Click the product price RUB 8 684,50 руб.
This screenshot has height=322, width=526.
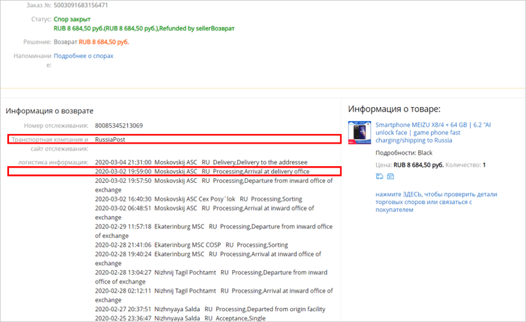(418, 165)
